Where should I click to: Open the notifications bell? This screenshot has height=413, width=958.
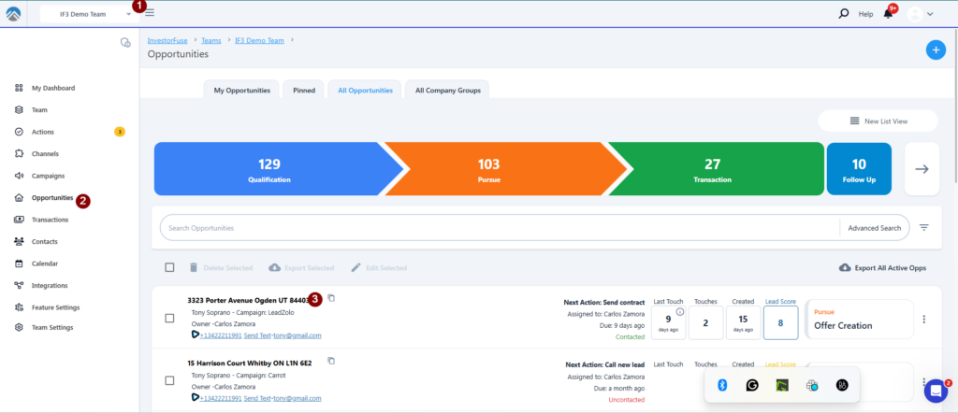(x=889, y=13)
